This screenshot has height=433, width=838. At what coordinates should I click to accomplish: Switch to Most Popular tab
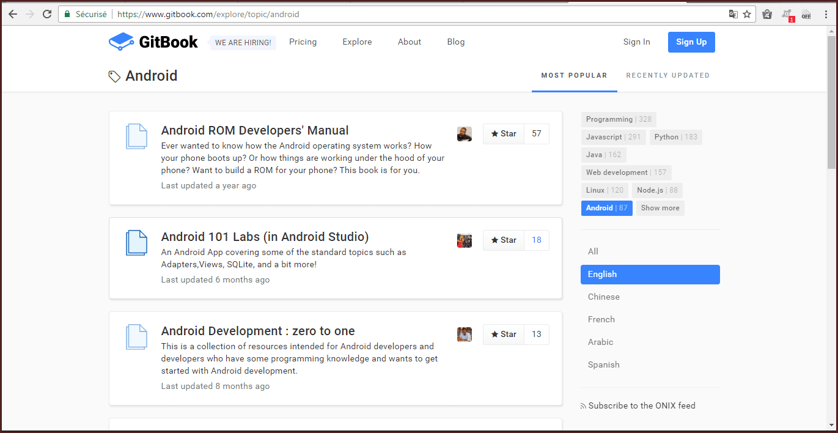(575, 76)
